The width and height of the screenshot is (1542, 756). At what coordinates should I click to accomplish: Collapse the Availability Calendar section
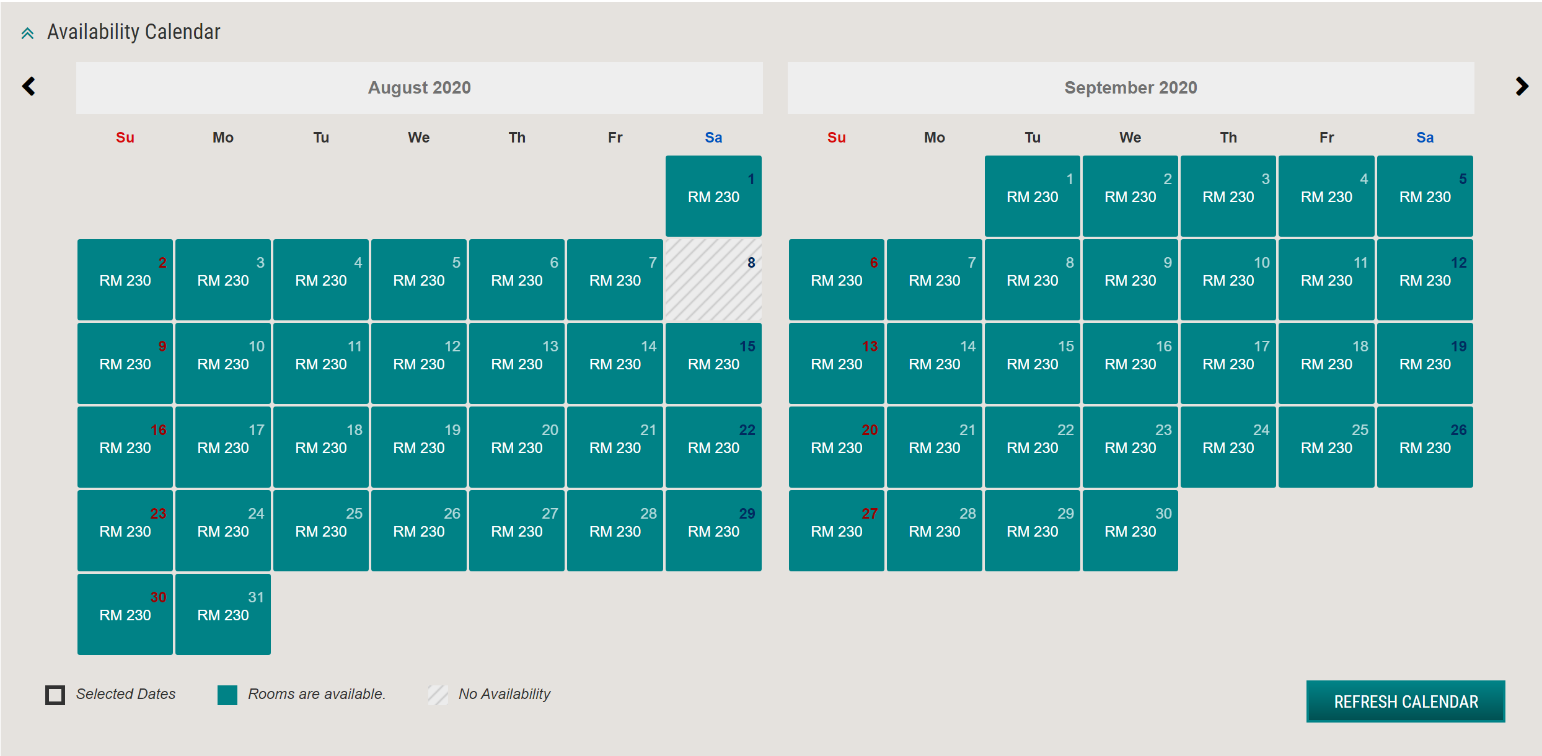click(27, 33)
